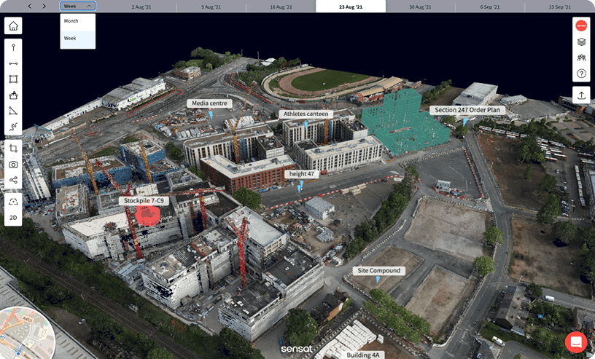The image size is (595, 359).
Task: Take a snapshot with the camera icon
Action: tap(13, 164)
